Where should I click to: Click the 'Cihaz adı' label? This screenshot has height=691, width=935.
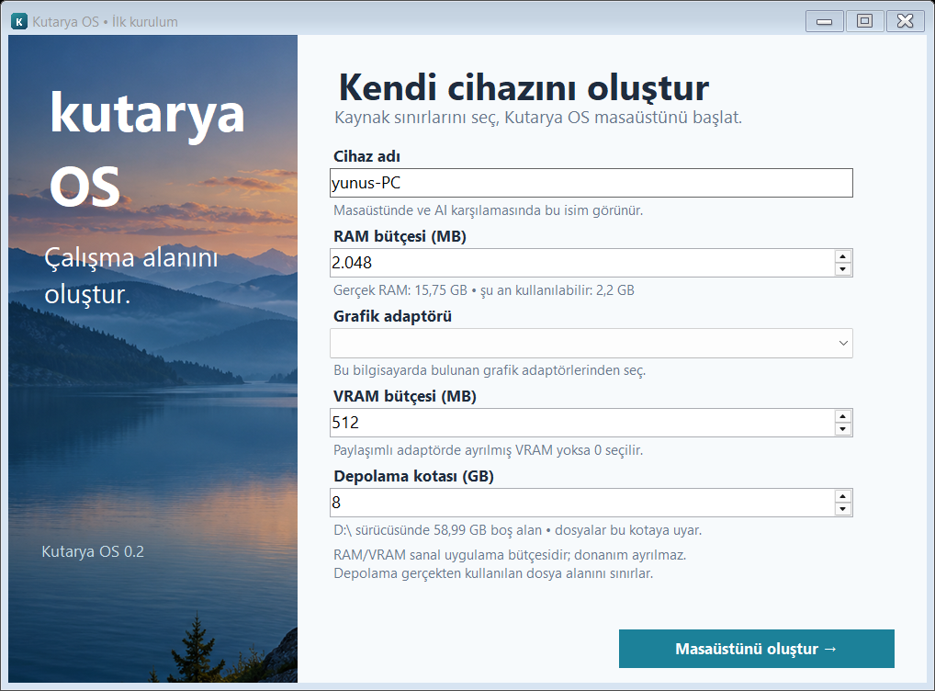[x=366, y=156]
